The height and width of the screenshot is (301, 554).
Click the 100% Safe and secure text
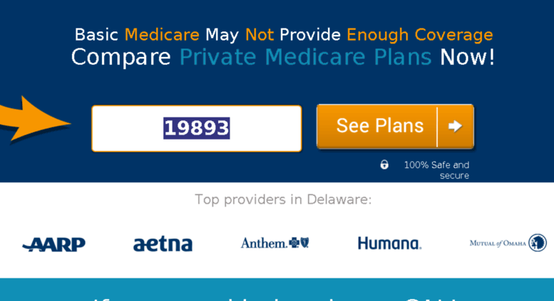pyautogui.click(x=436, y=170)
